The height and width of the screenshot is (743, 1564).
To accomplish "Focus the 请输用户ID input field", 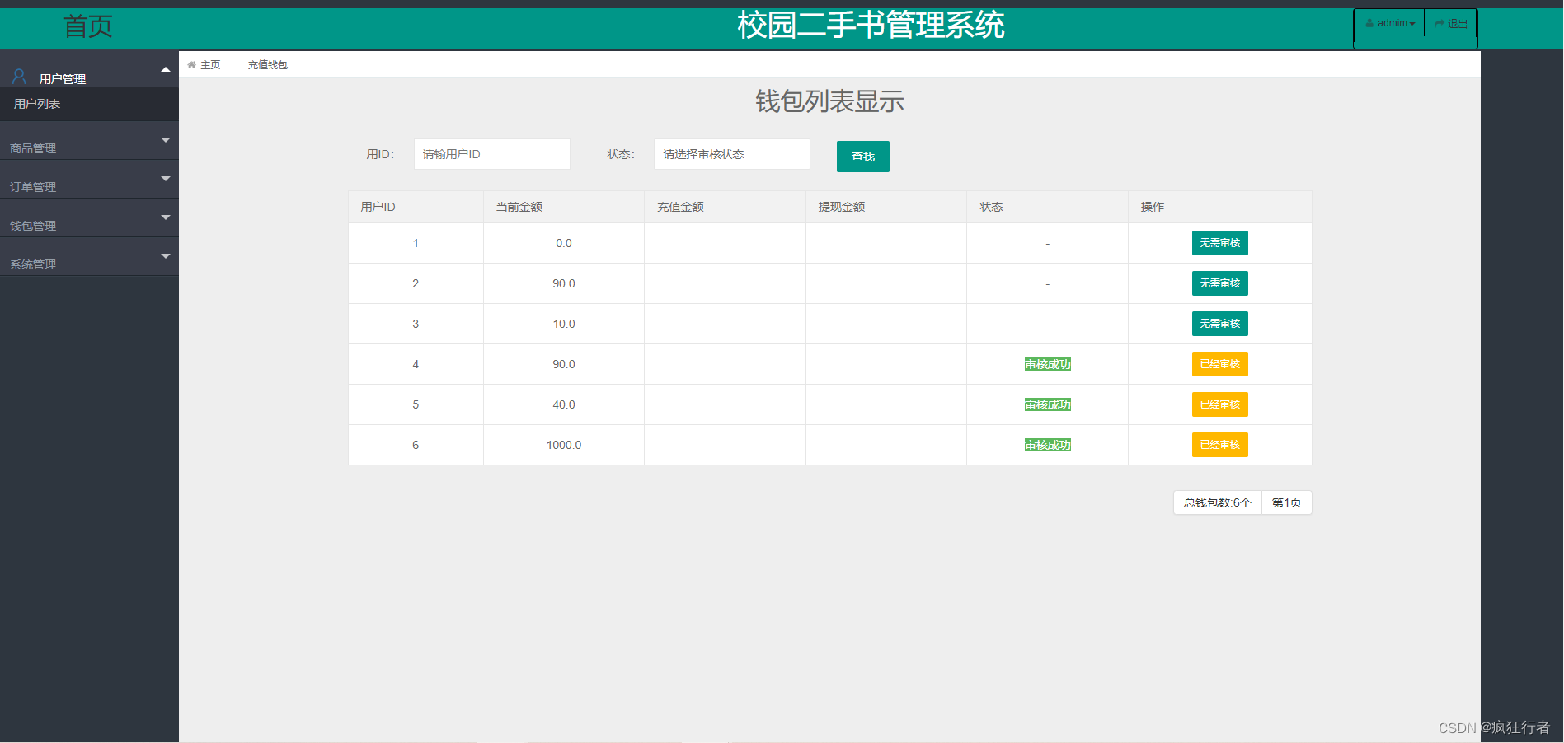I will [492, 154].
